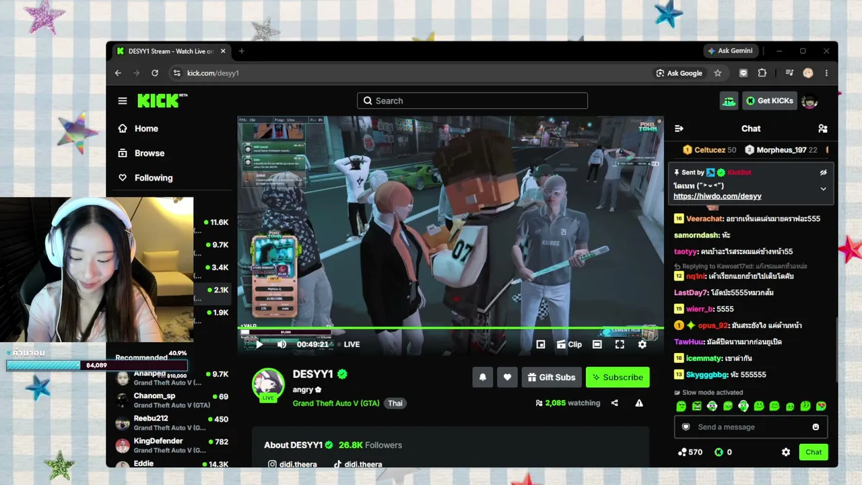This screenshot has height=485, width=862.
Task: Open the Kick drops treasure icon
Action: [729, 101]
